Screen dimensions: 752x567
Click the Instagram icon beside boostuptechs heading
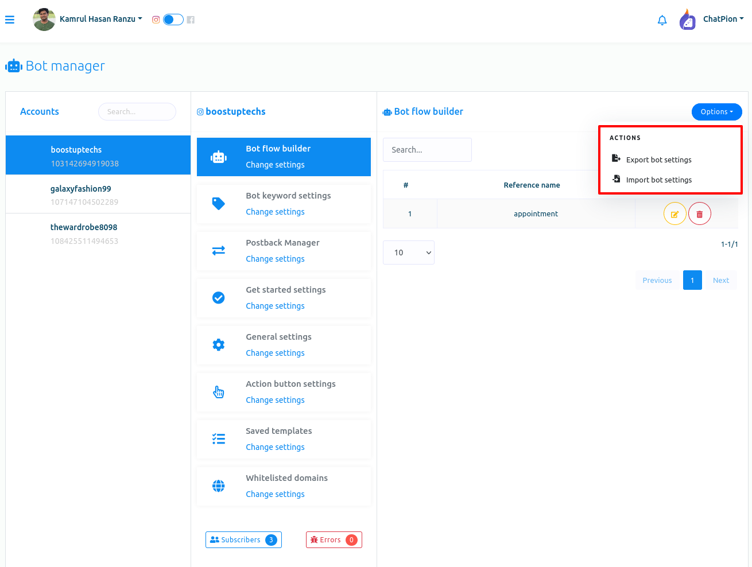pyautogui.click(x=200, y=112)
